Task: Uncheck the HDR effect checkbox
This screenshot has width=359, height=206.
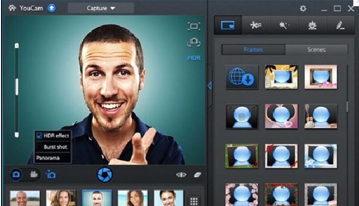Action: click(39, 135)
